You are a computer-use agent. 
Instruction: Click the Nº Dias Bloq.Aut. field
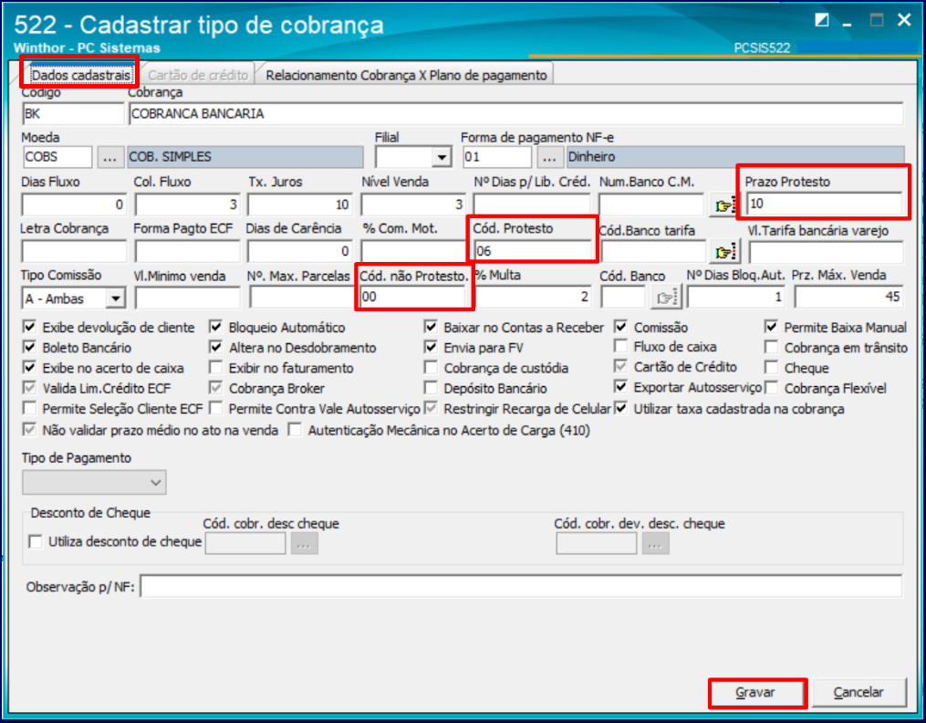click(736, 297)
